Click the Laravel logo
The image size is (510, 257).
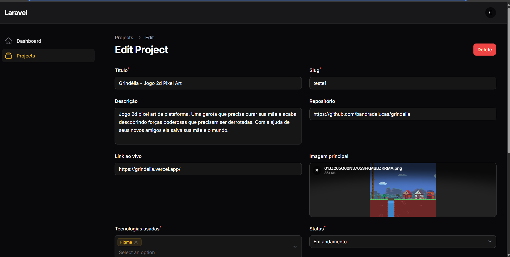(x=16, y=13)
